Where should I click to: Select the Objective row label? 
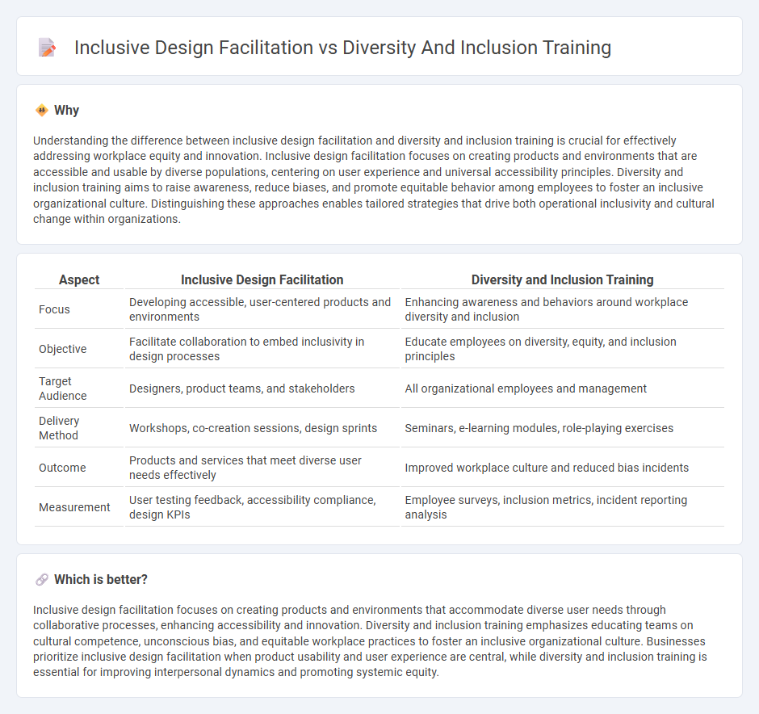pos(62,349)
